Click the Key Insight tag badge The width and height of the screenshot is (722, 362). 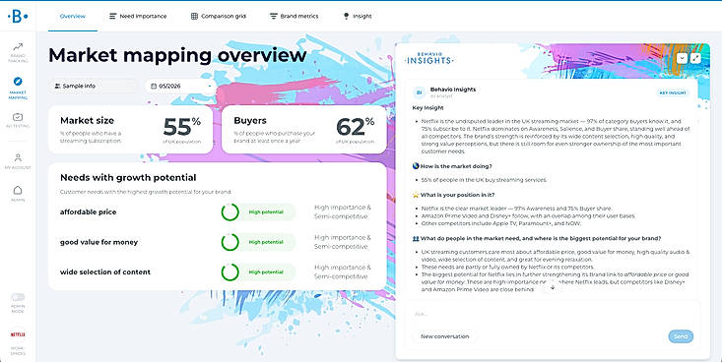coord(673,92)
